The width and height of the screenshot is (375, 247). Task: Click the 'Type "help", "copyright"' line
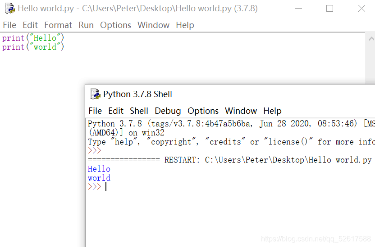(x=231, y=142)
